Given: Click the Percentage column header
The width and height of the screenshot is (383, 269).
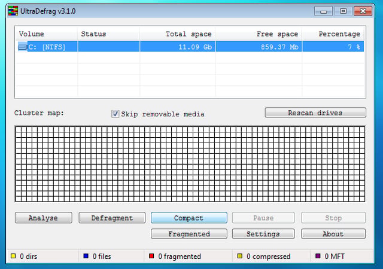Looking at the screenshot, I should (333, 34).
